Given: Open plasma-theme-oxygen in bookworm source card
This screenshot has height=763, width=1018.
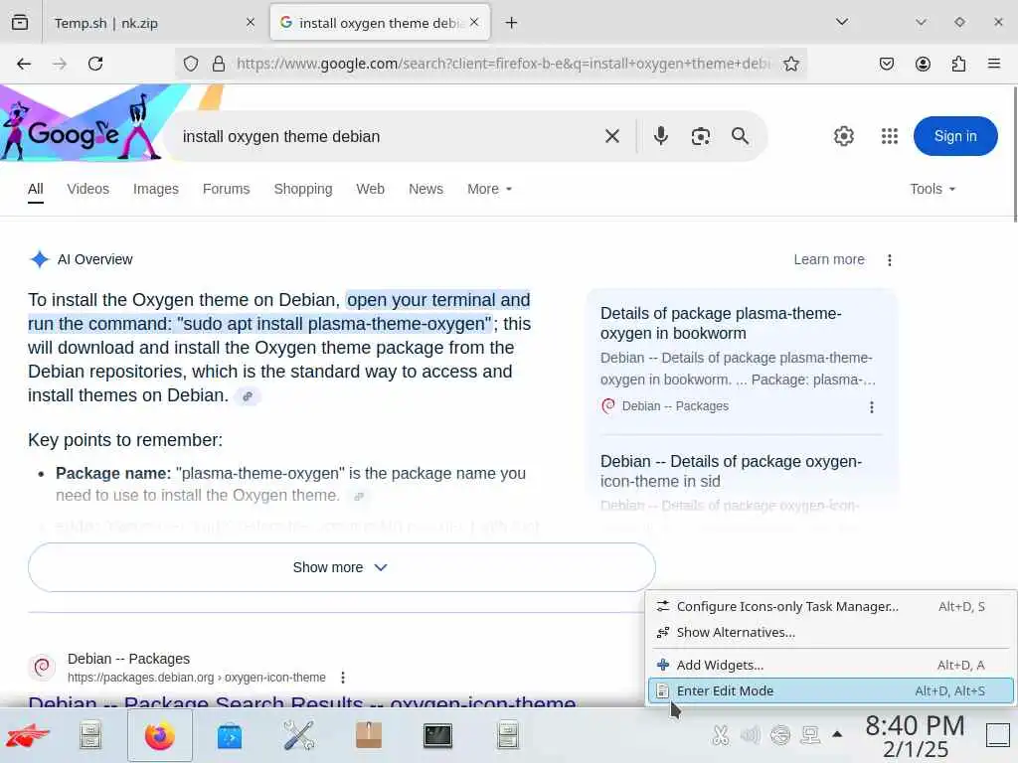Looking at the screenshot, I should click(721, 323).
